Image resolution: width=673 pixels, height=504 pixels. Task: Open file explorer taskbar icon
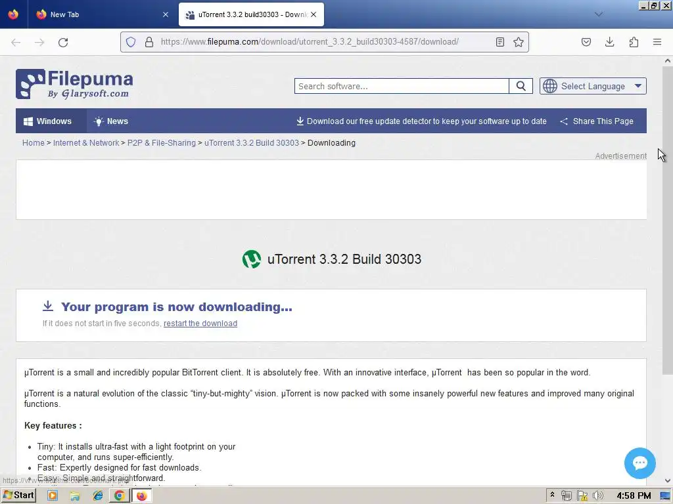pyautogui.click(x=75, y=496)
